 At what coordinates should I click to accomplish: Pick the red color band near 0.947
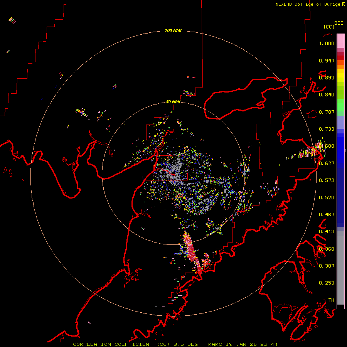click(x=340, y=58)
